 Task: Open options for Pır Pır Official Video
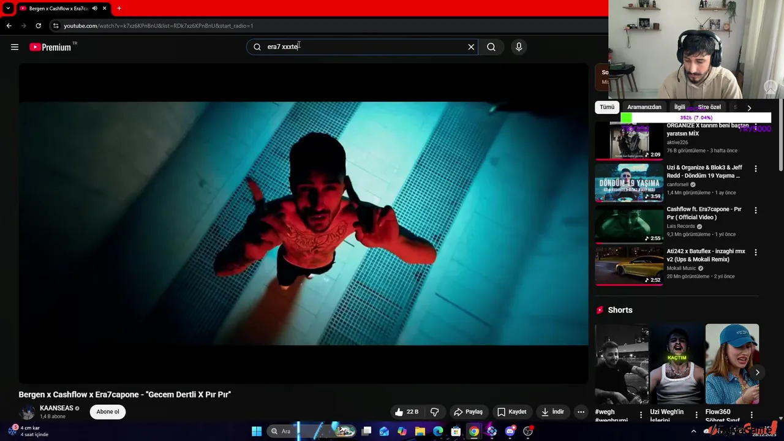point(755,210)
